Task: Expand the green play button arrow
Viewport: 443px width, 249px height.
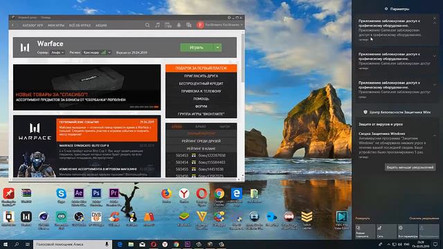Action: (x=217, y=48)
